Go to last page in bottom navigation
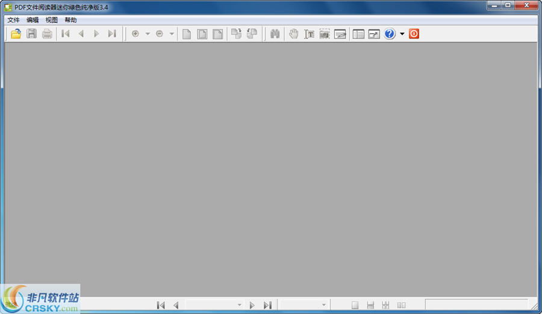Screen dimensions: 542x314 (267, 306)
